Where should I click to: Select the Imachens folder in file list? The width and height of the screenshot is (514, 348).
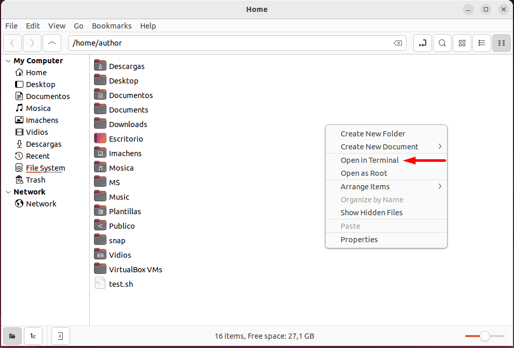(x=118, y=153)
